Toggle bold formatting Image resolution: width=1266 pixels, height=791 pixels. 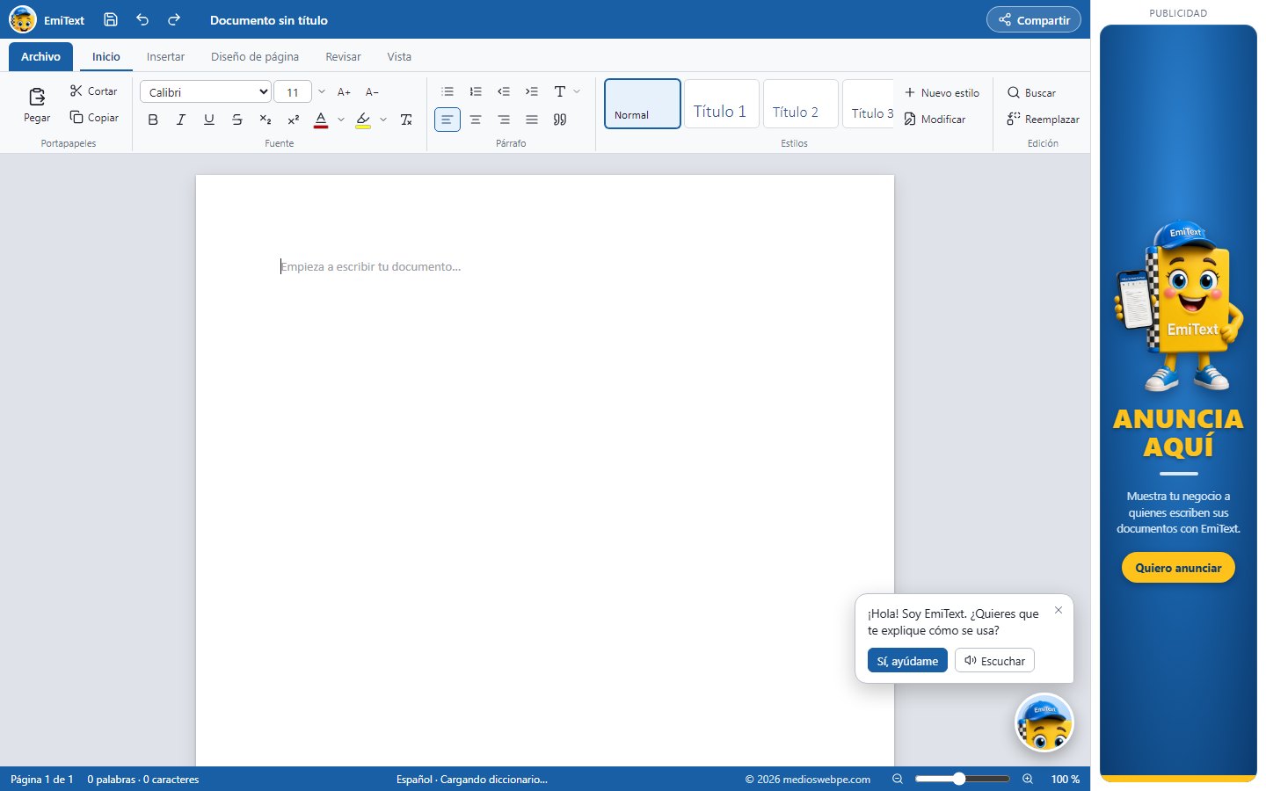tap(153, 120)
